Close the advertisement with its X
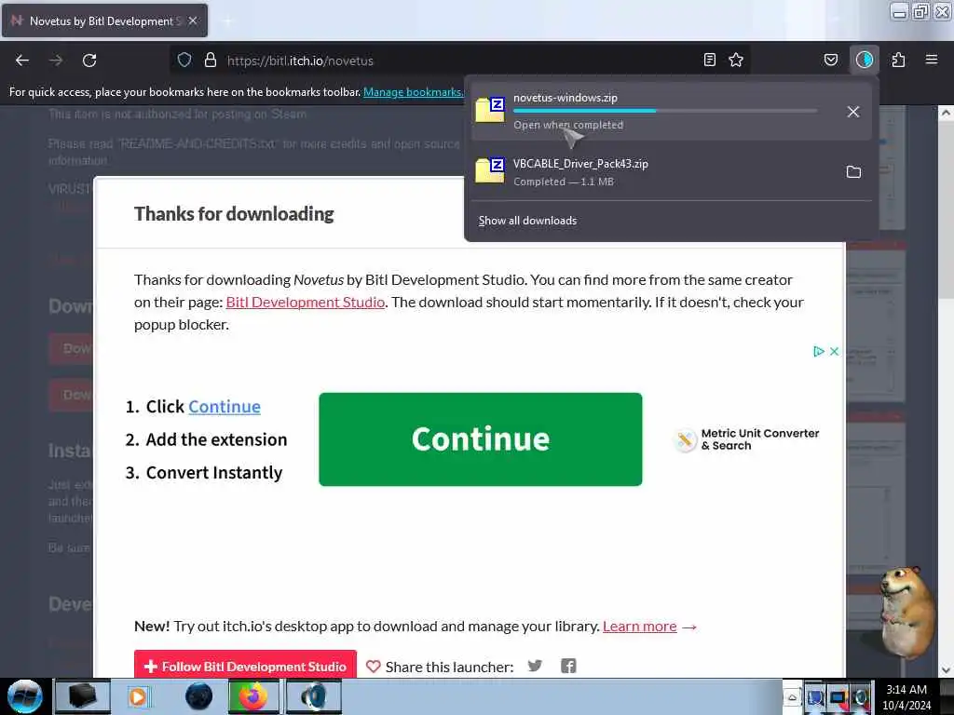Screen dimensions: 954x715 tap(834, 351)
